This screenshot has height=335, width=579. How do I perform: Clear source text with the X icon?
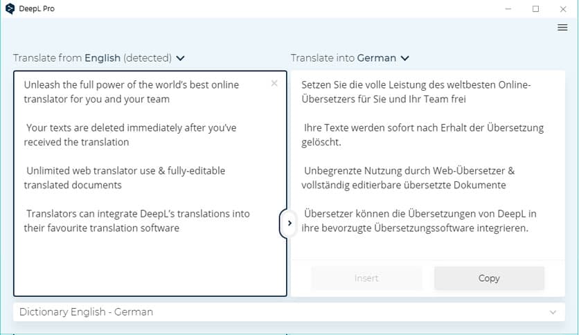[274, 83]
